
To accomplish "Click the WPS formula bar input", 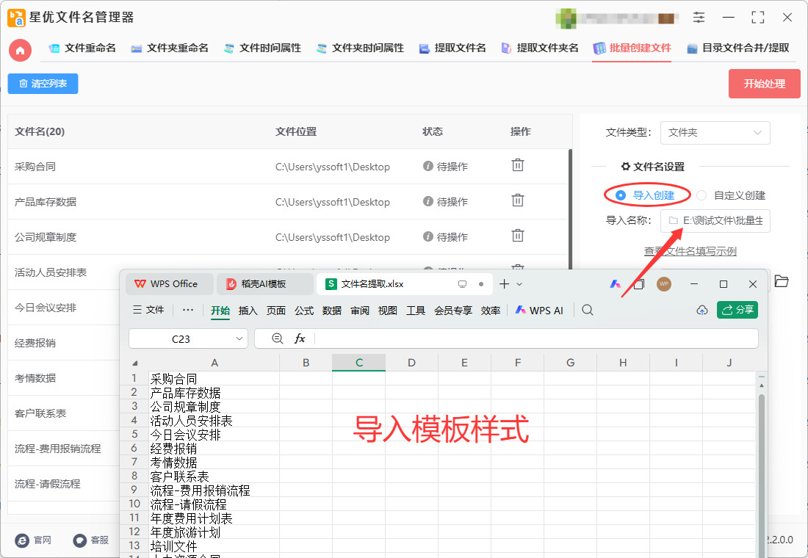I will 536,338.
